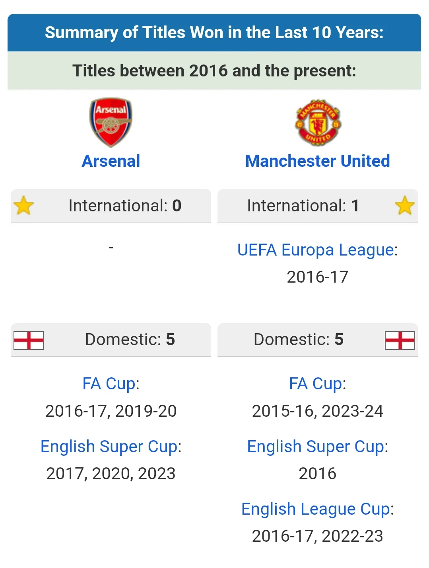Viewport: 429px width, 568px height.
Task: Select Arsenal's International: 0 section header
Action: tap(125, 206)
